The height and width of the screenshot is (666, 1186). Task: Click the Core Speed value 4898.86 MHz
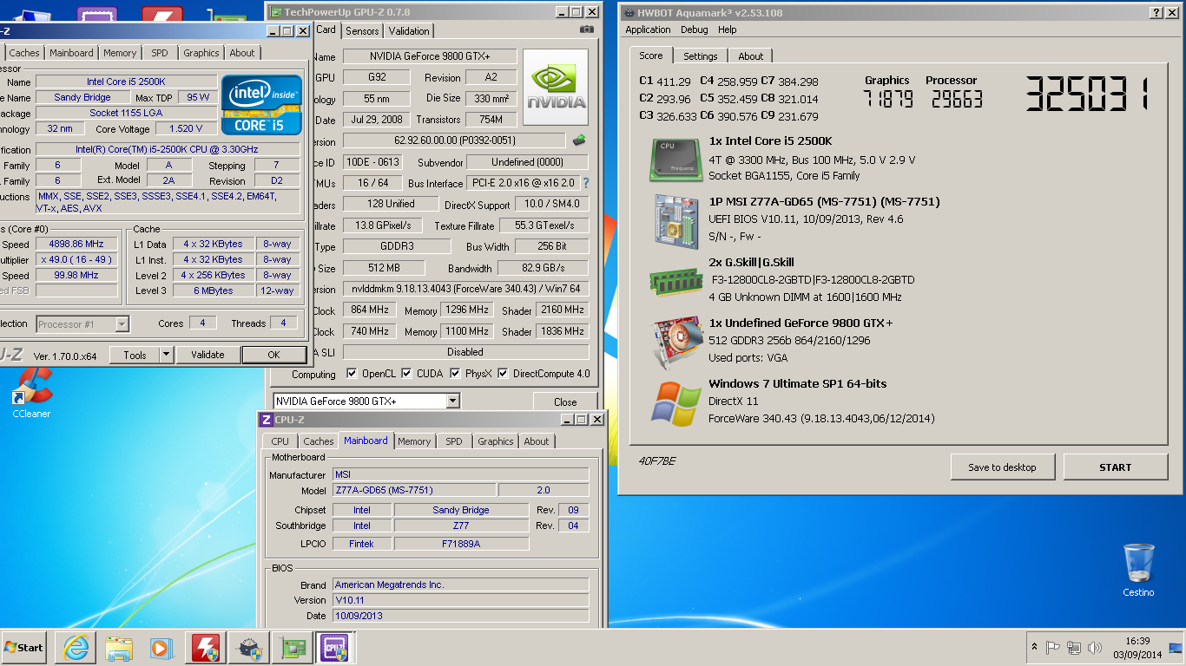tap(76, 244)
